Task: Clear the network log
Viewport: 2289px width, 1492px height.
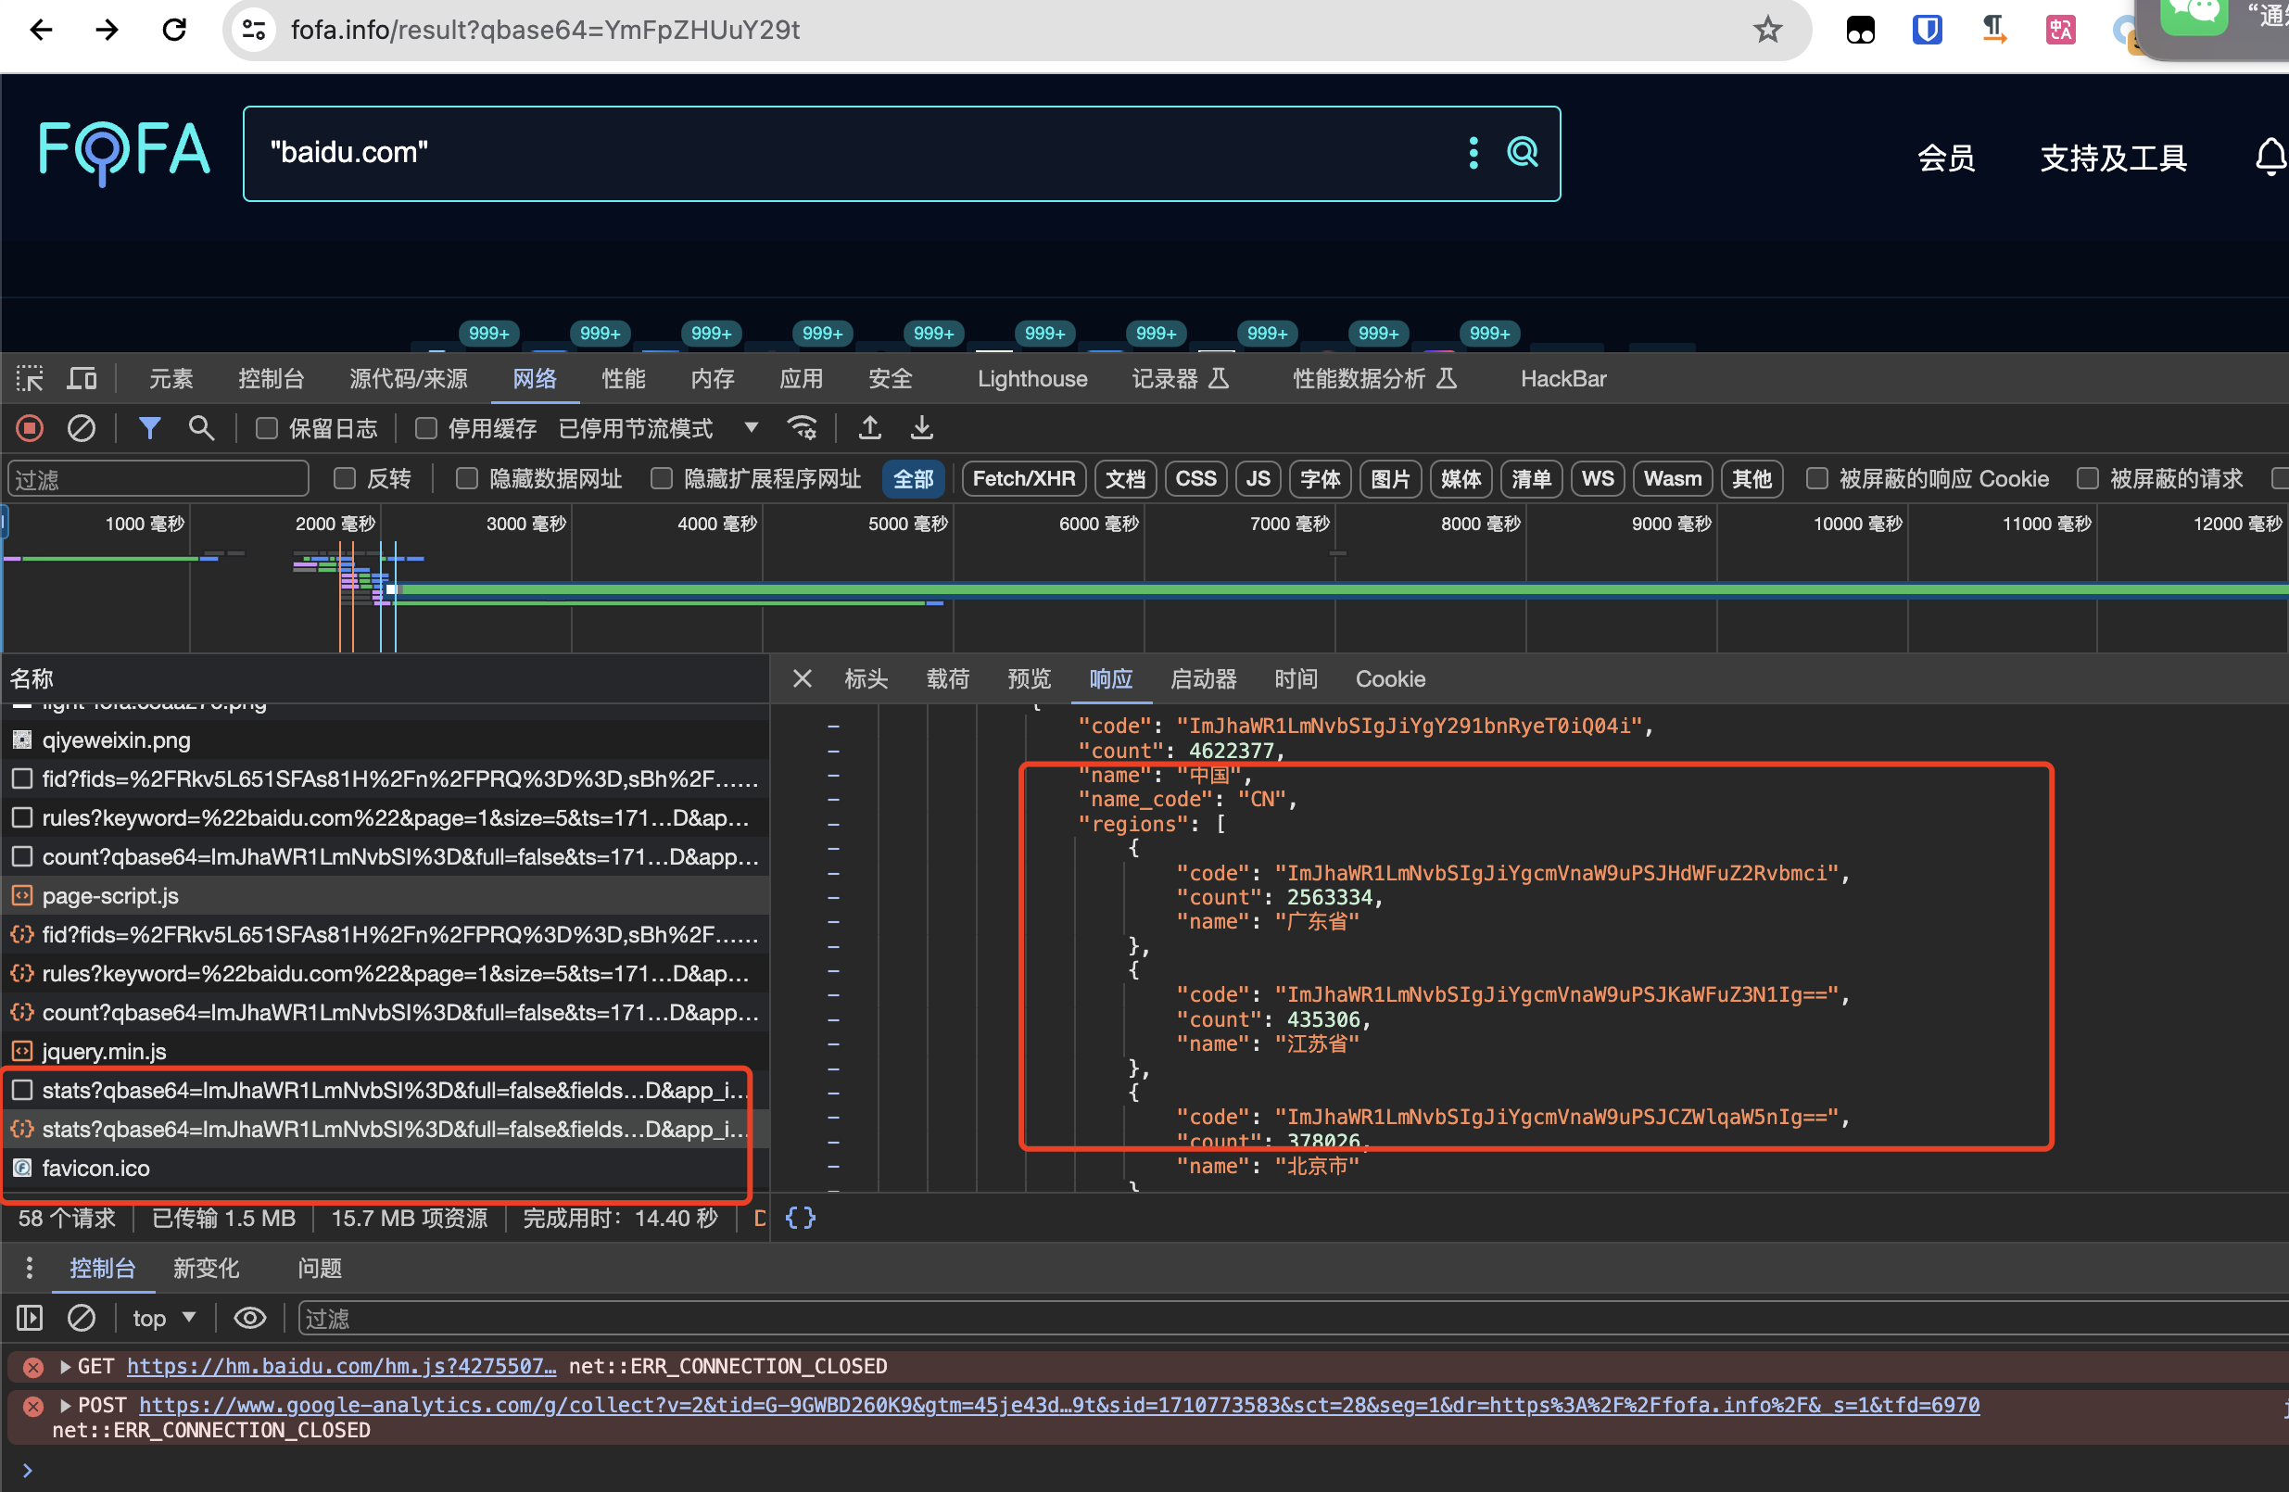Action: pos(81,428)
